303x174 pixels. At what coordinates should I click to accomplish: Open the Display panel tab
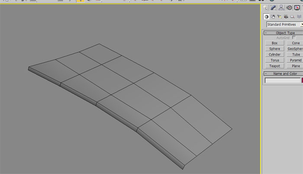tap(297, 8)
